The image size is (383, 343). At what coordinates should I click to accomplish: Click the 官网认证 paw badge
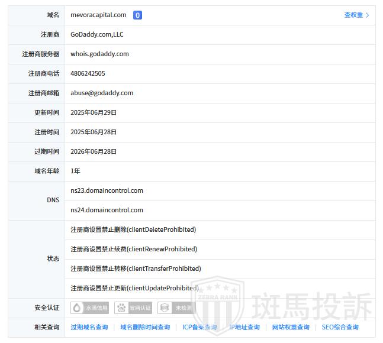pos(133,308)
